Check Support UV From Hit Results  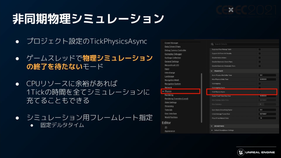[259, 54]
